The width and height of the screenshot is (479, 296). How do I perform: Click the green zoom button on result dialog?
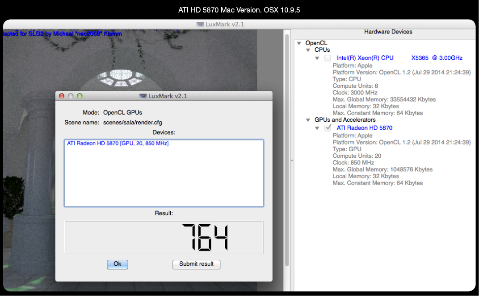click(x=80, y=96)
